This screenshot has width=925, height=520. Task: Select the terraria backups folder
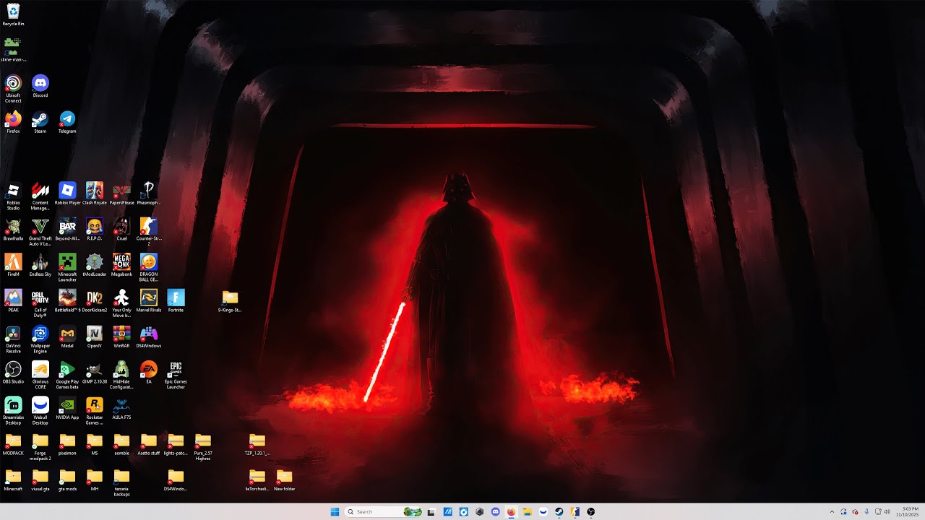(121, 484)
